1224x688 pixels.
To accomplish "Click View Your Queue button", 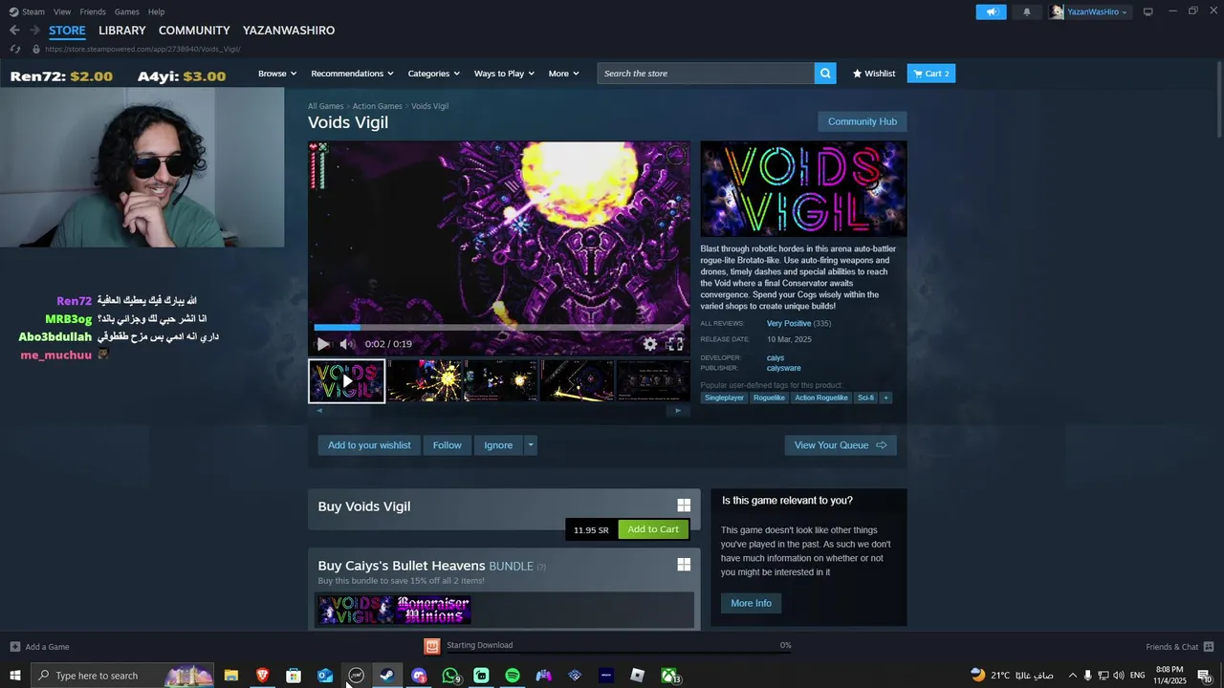I will tap(841, 445).
